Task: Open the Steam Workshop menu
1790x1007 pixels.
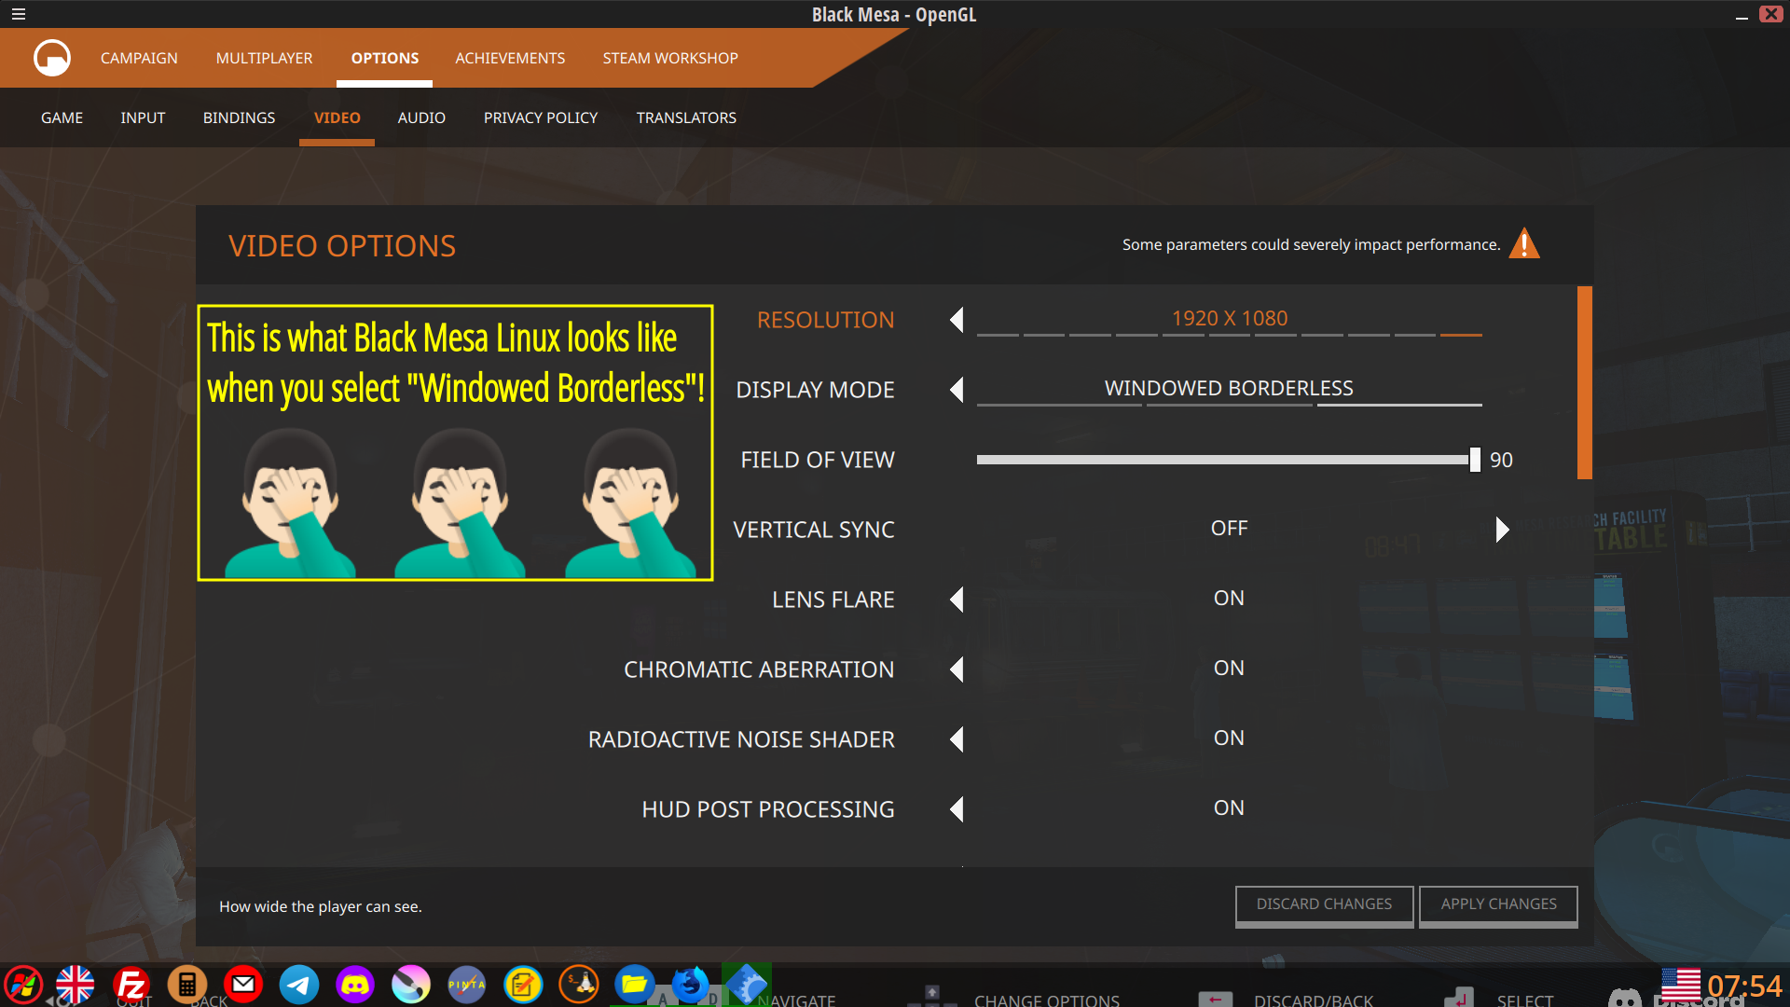Action: [x=670, y=58]
